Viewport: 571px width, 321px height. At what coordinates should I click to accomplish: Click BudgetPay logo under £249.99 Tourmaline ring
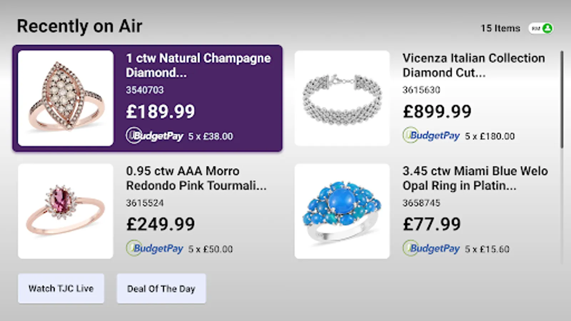[155, 248]
